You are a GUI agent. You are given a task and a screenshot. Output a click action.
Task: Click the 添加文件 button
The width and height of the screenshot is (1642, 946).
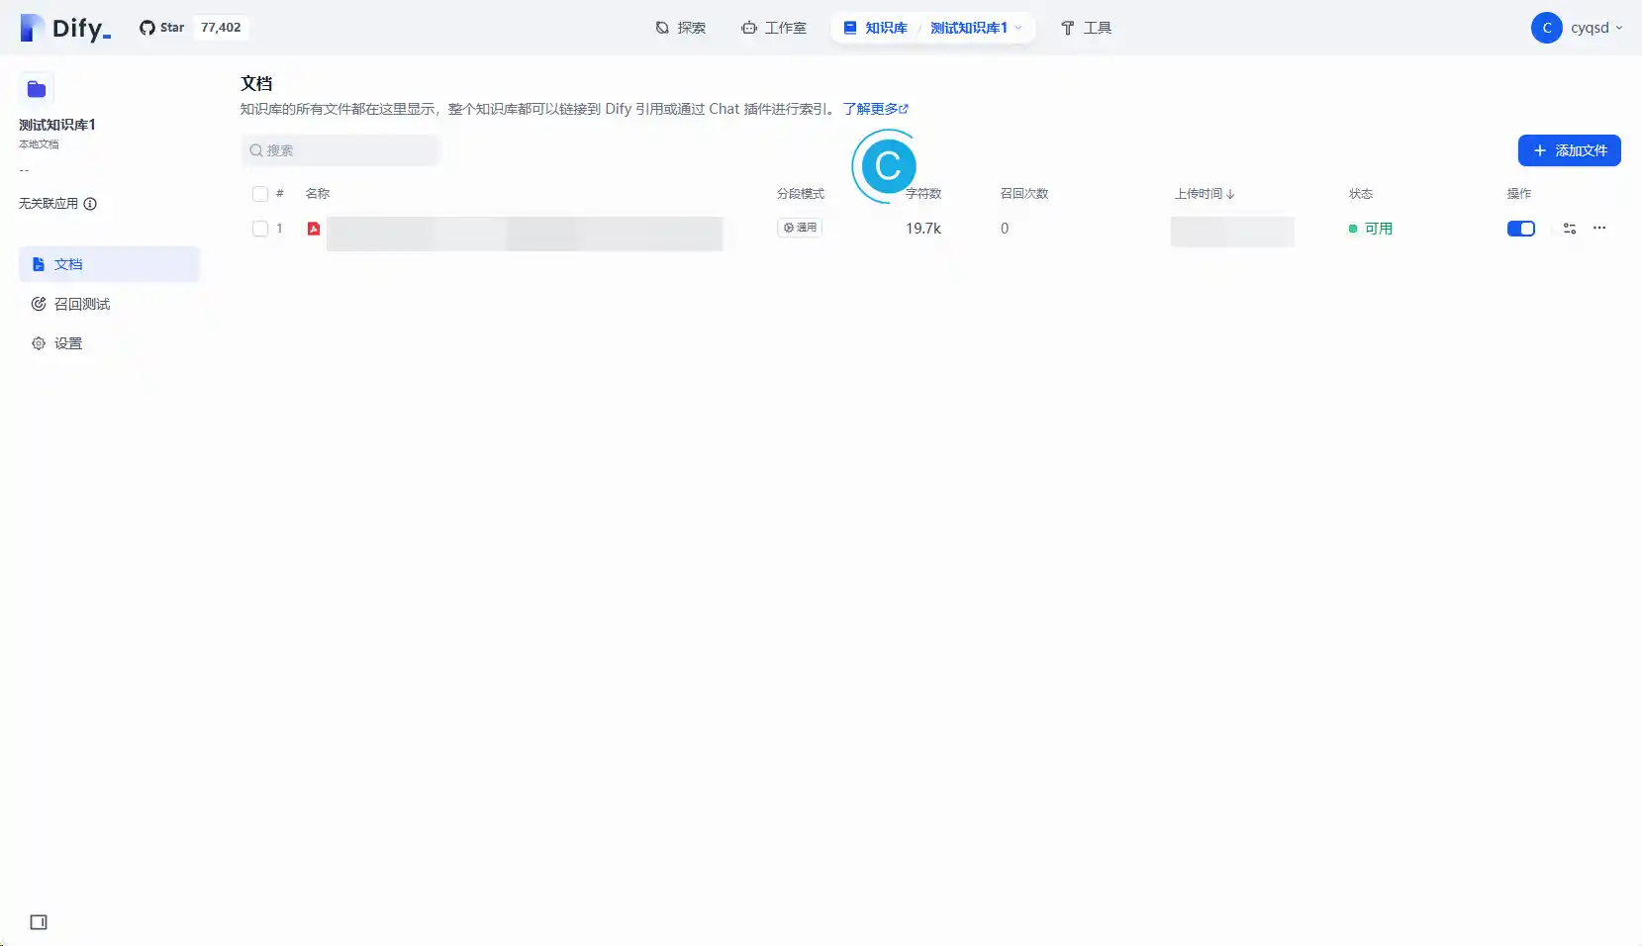coord(1569,150)
